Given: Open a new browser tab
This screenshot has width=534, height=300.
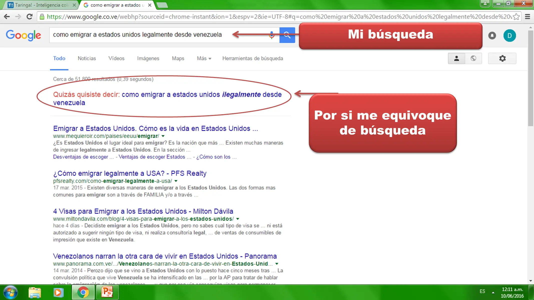Looking at the screenshot, I should click(162, 5).
